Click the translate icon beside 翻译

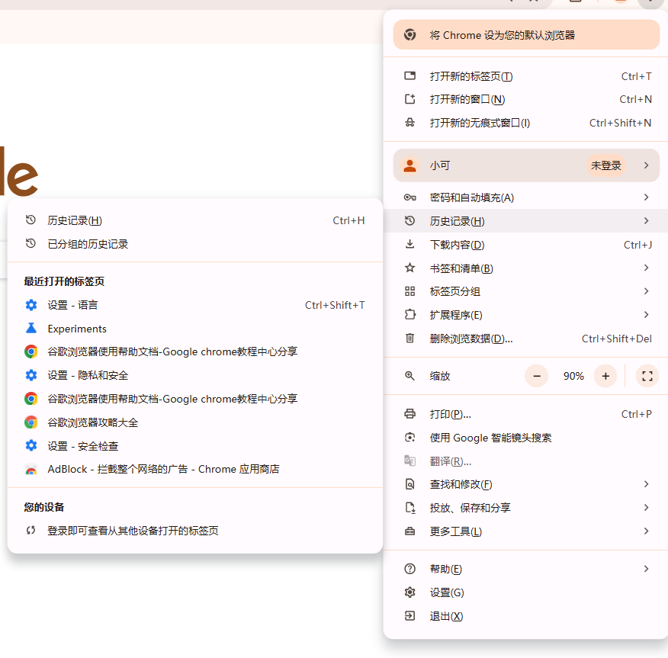(x=409, y=461)
